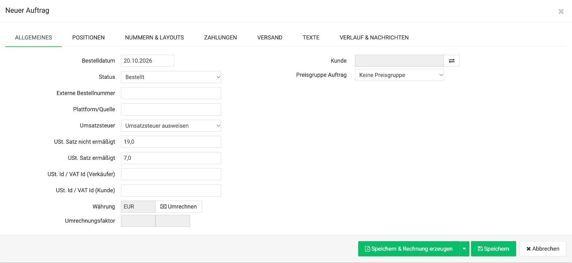
Task: Click the Währung field showing EUR
Action: coord(138,206)
